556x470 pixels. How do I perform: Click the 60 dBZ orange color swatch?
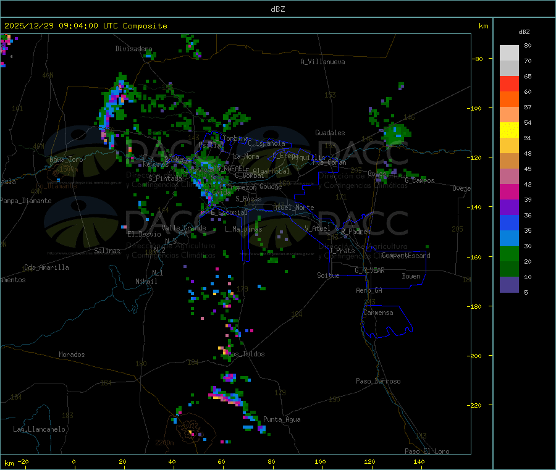509,99
